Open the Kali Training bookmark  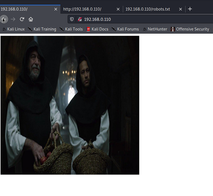42,29
